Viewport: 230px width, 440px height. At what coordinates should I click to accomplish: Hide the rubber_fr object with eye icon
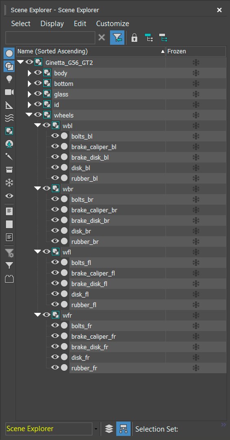point(55,367)
